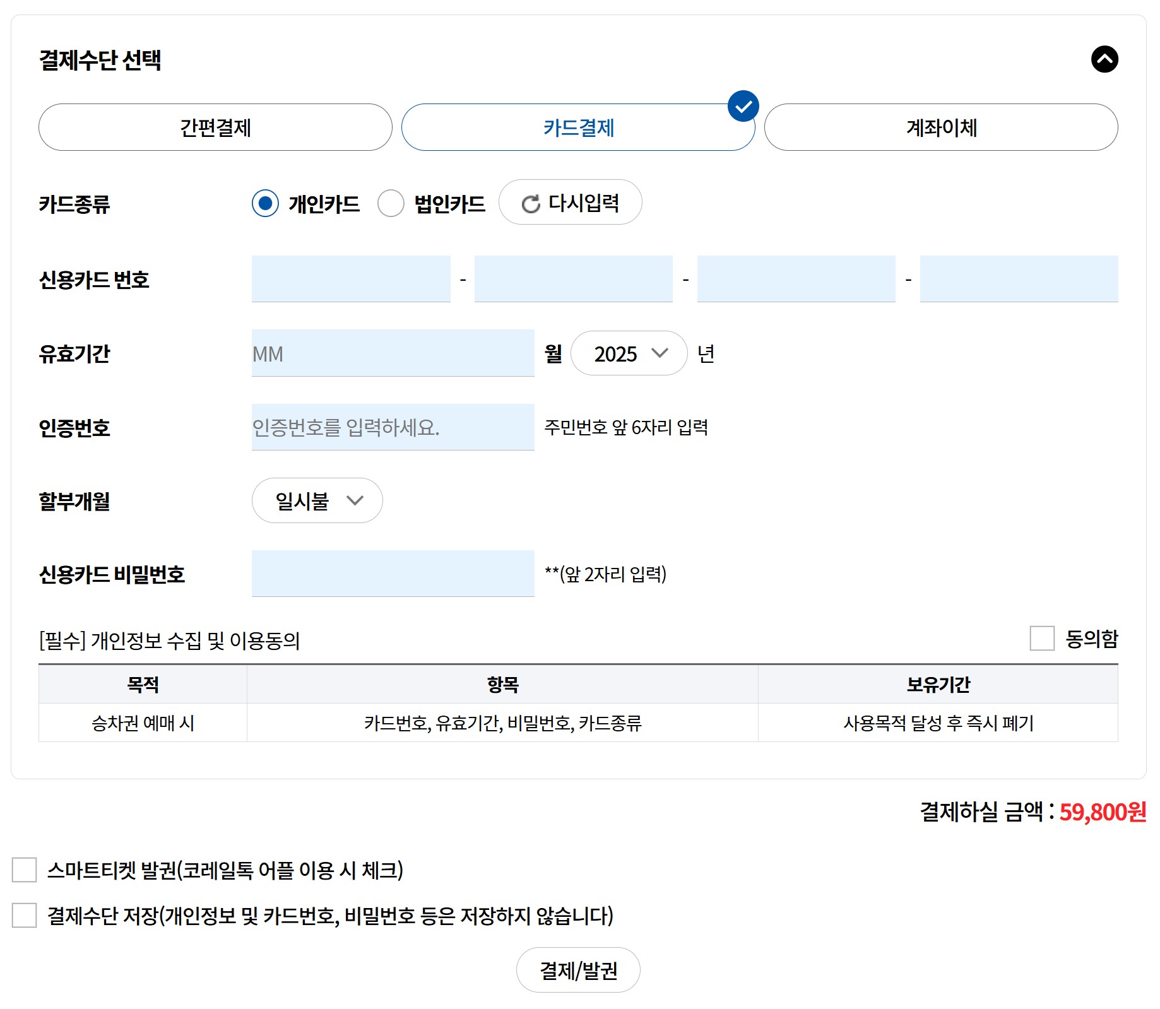Click the second credit card number field

coord(573,278)
